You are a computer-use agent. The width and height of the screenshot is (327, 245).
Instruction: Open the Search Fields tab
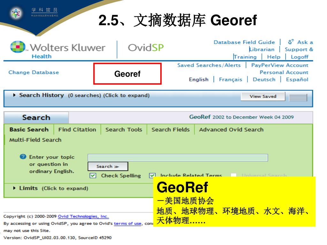(x=171, y=130)
